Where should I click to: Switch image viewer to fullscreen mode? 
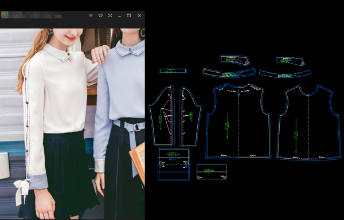(x=110, y=15)
